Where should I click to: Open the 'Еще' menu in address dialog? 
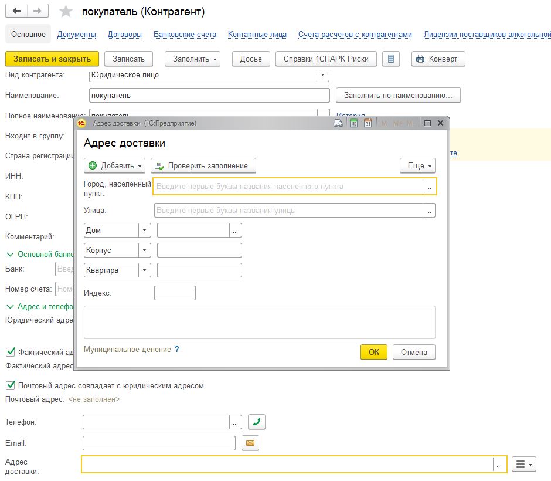coord(417,166)
